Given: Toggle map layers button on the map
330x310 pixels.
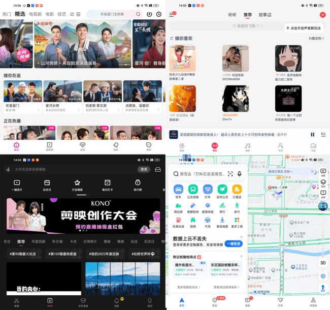Looking at the screenshot, I should tap(323, 183).
